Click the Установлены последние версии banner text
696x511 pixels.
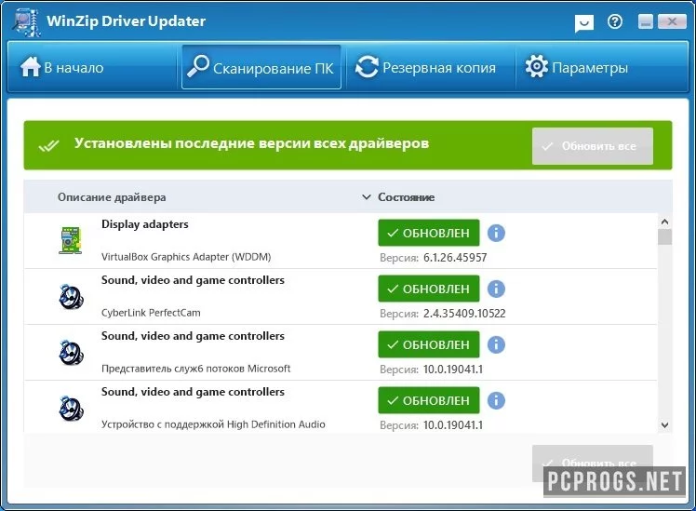pos(251,143)
